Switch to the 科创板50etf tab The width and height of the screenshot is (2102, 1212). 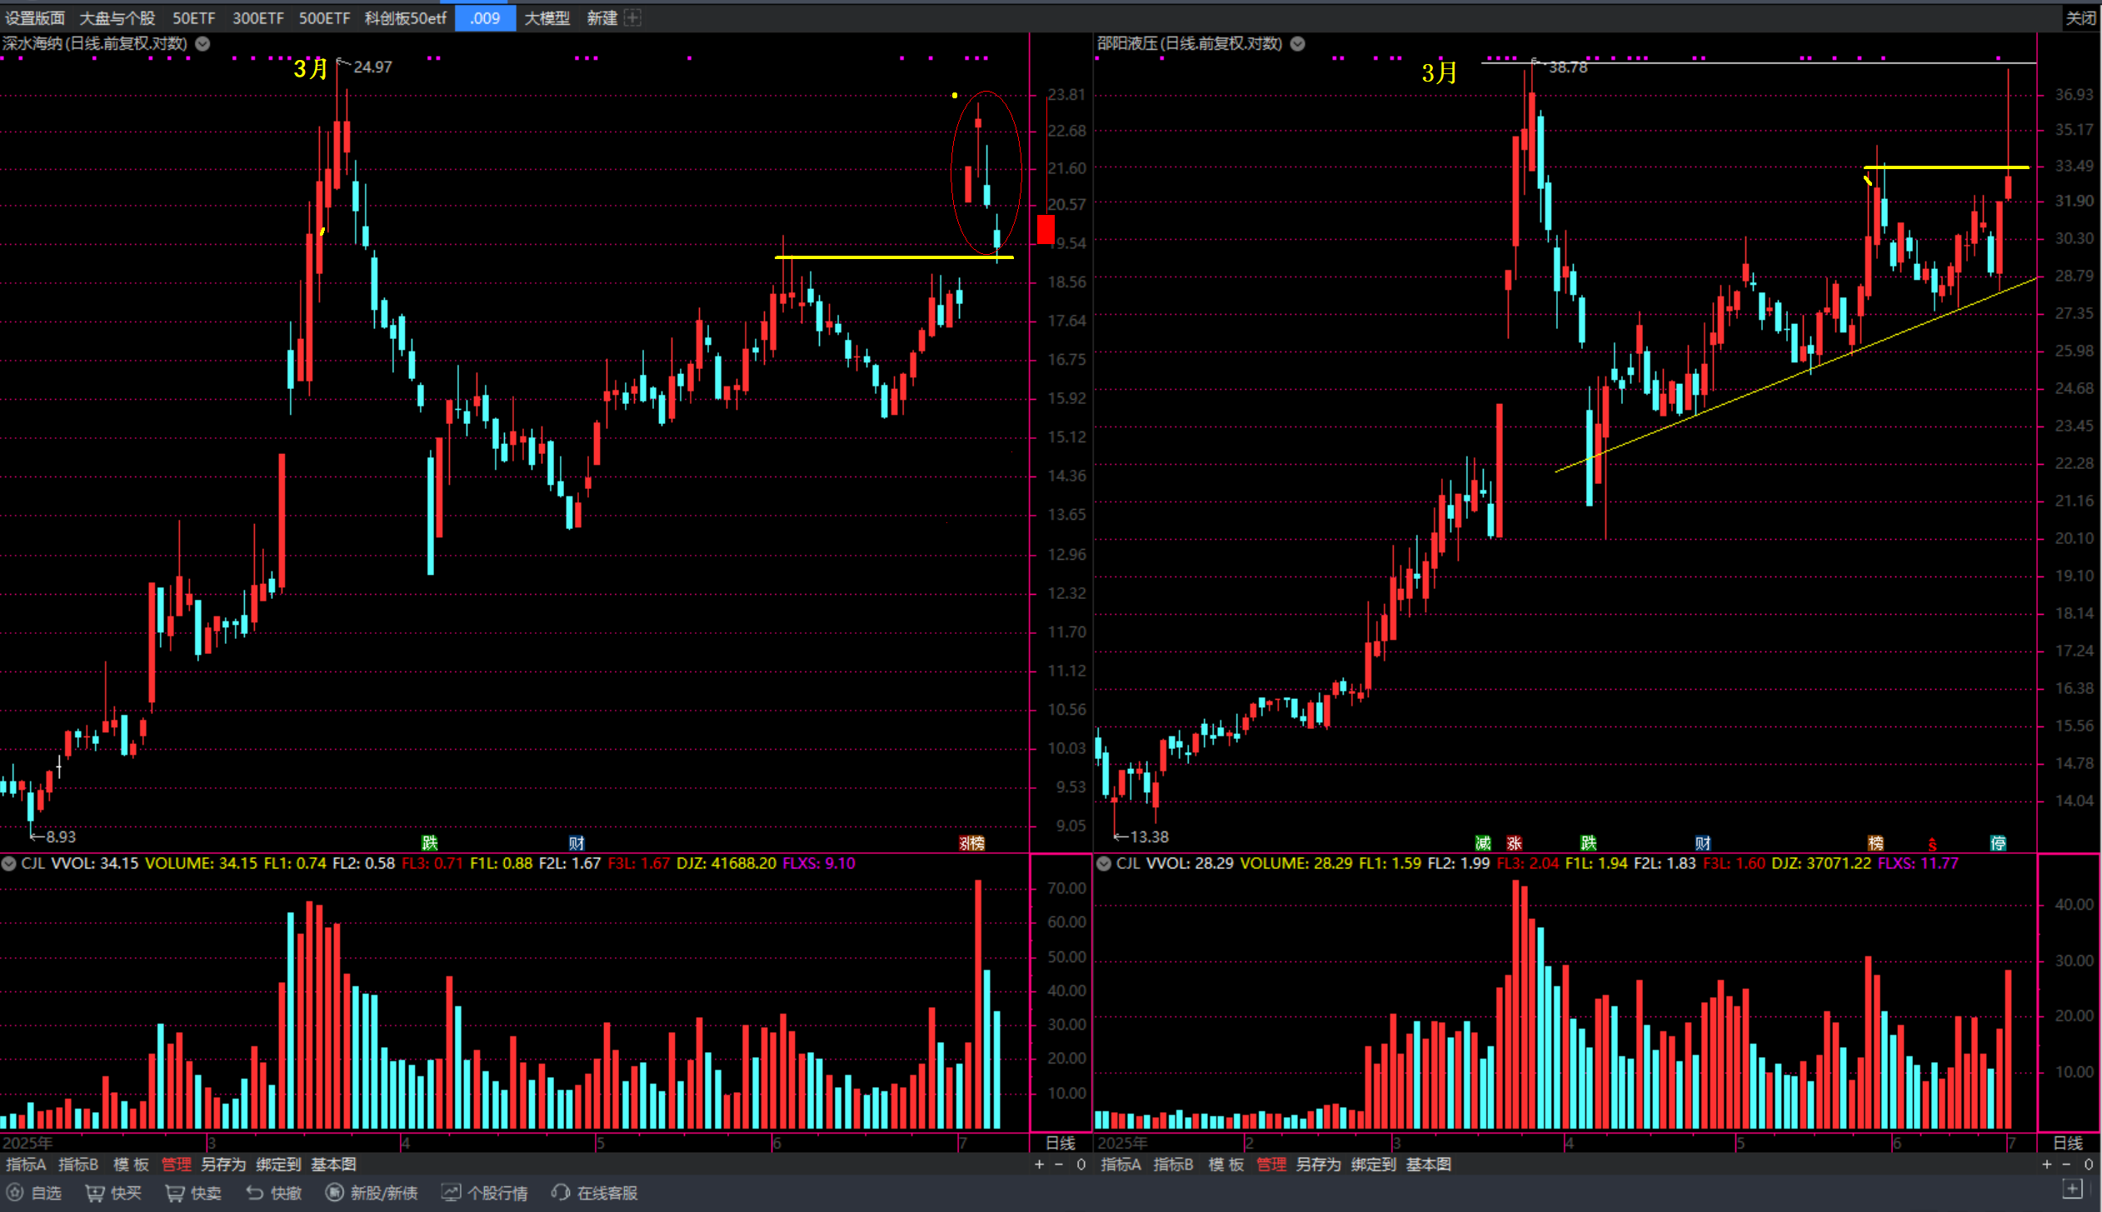[x=406, y=17]
